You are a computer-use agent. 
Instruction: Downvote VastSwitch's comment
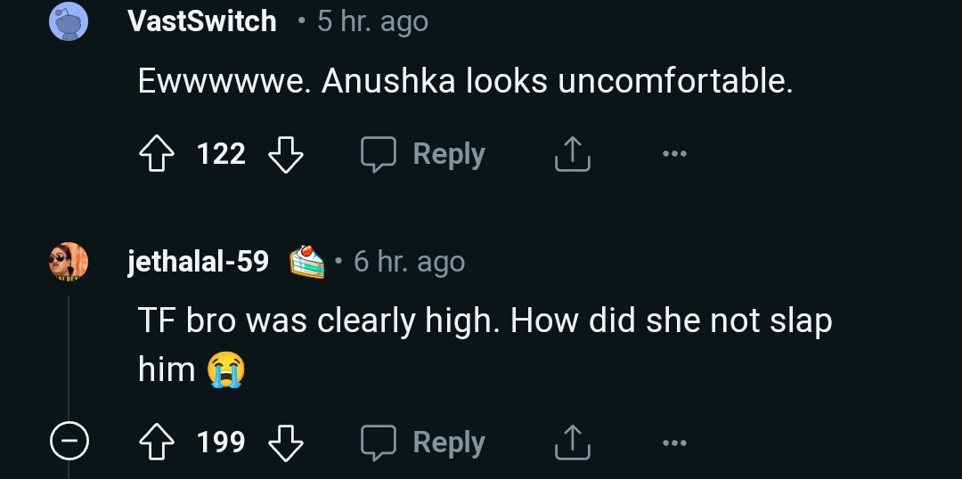pyautogui.click(x=286, y=155)
